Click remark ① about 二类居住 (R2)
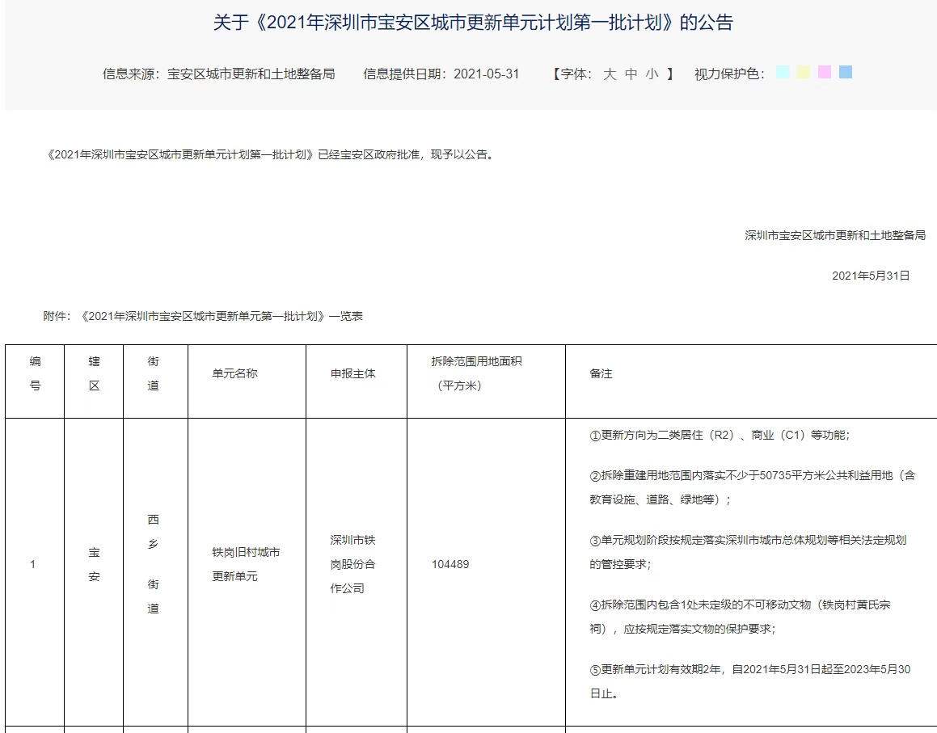 pyautogui.click(x=720, y=435)
